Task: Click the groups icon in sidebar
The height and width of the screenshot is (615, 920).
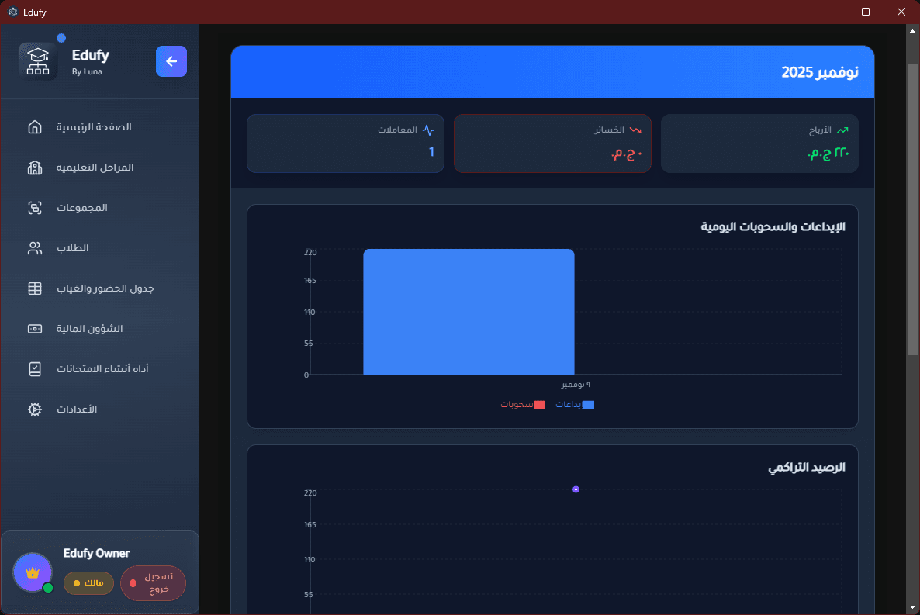Action: coord(35,208)
